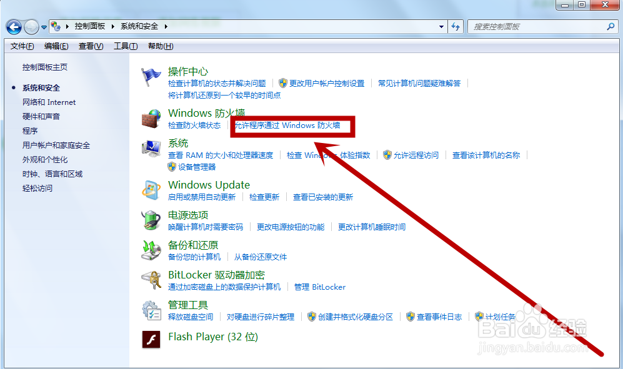The width and height of the screenshot is (623, 369).
Task: Click the Windows 防火墙 brick wall icon
Action: [151, 119]
